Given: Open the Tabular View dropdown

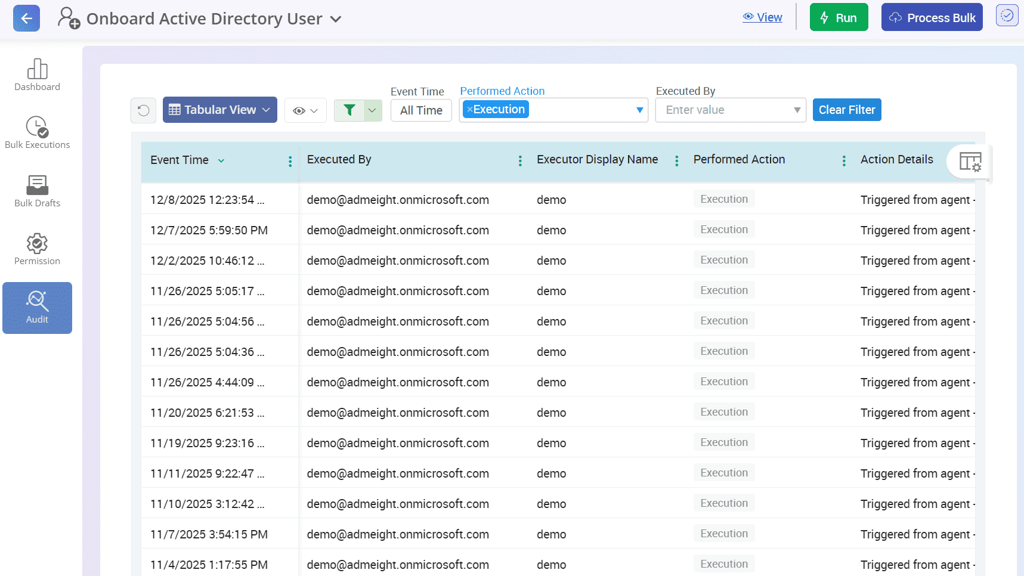Looking at the screenshot, I should coord(219,110).
